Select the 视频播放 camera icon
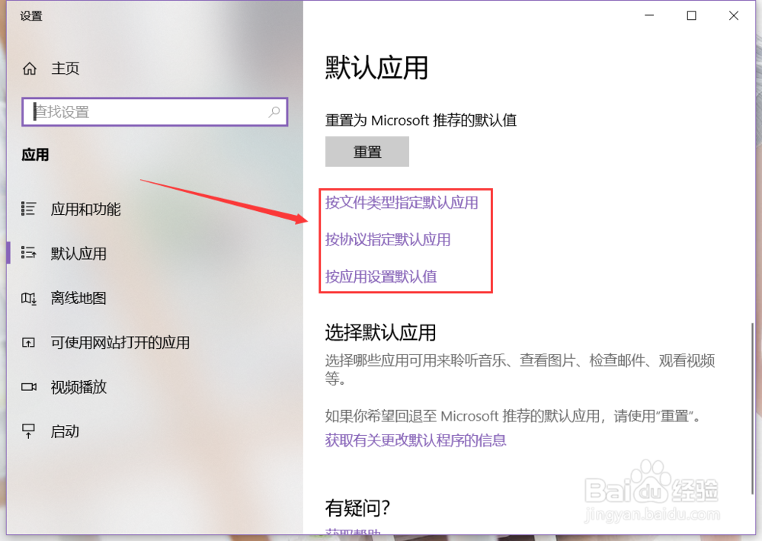The height and width of the screenshot is (541, 762). [x=29, y=386]
